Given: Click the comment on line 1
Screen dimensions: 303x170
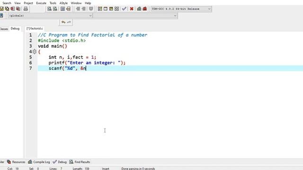Looking at the screenshot, I should click(x=93, y=35).
